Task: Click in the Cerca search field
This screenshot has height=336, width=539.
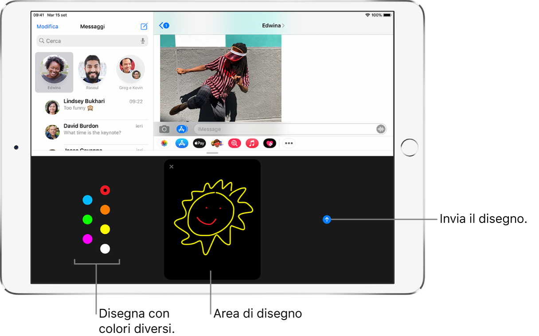Action: pyautogui.click(x=92, y=41)
